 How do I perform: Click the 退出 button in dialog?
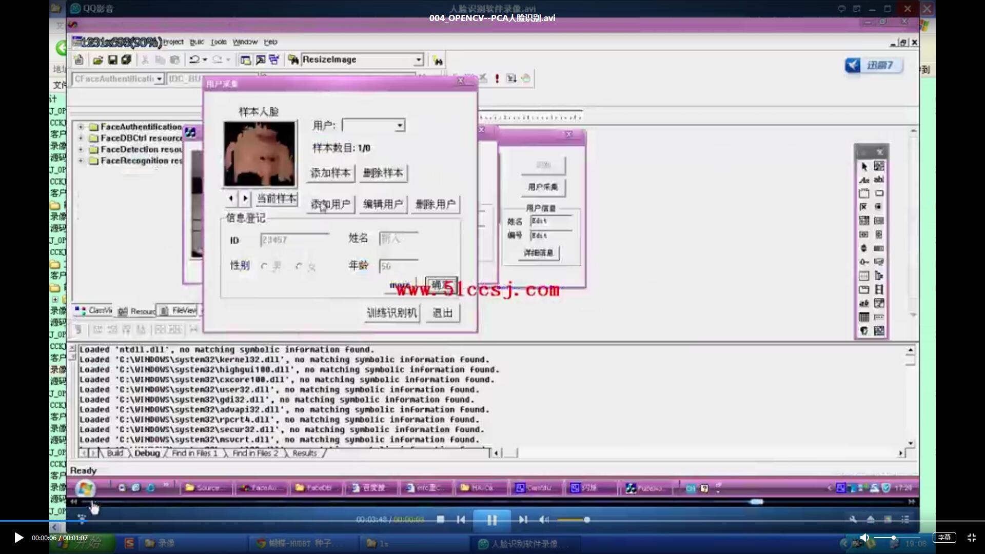(443, 313)
